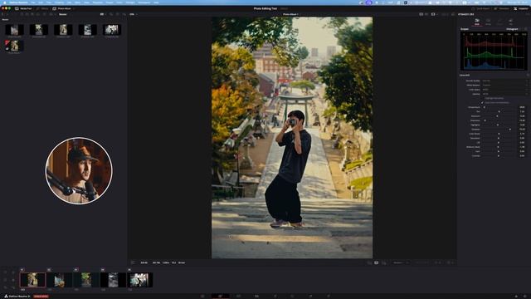Click the Exposure slider handle

tap(497, 116)
